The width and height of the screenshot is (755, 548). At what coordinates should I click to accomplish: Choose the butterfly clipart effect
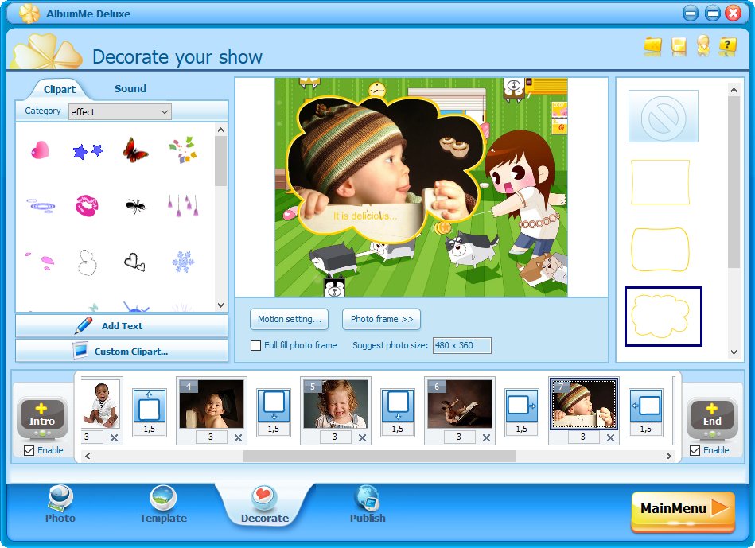pos(135,150)
